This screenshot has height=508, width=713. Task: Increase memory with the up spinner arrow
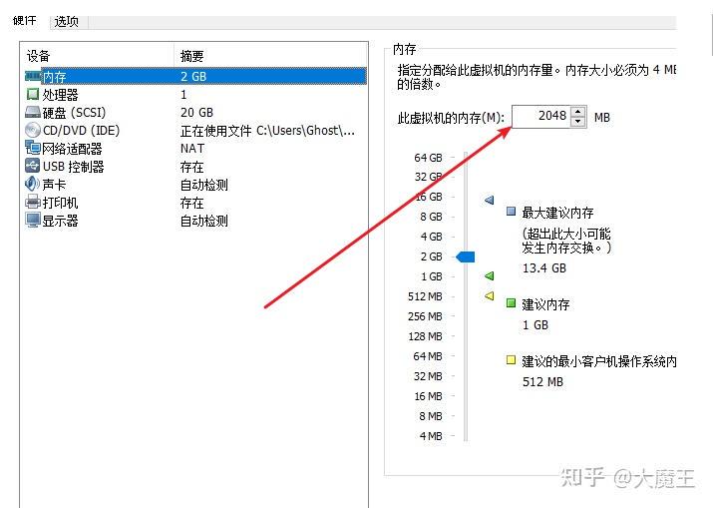577,112
